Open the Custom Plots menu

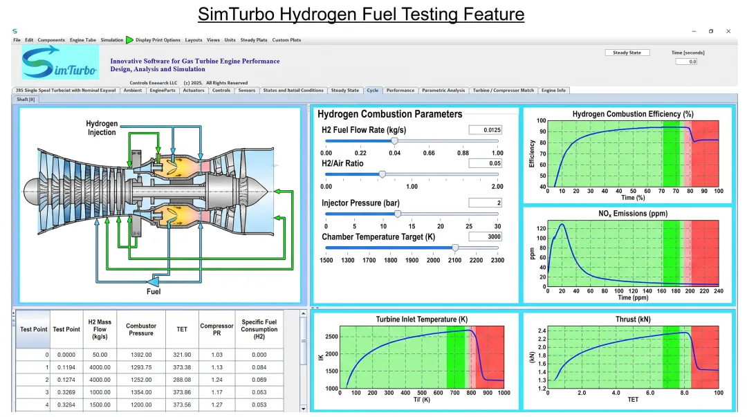286,40
